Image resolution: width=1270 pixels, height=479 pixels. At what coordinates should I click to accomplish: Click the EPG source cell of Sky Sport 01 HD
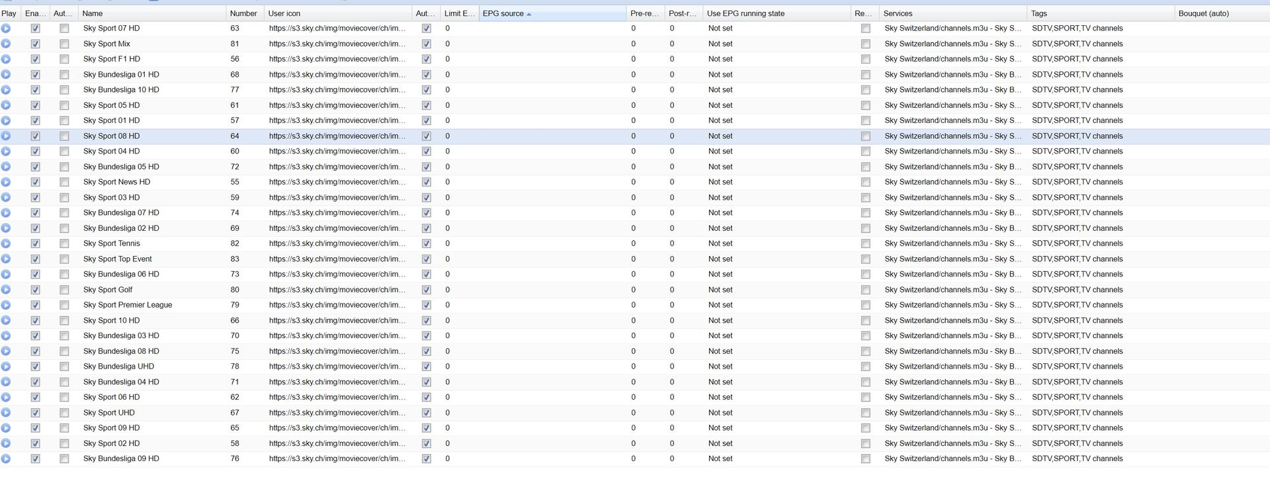[x=552, y=120]
